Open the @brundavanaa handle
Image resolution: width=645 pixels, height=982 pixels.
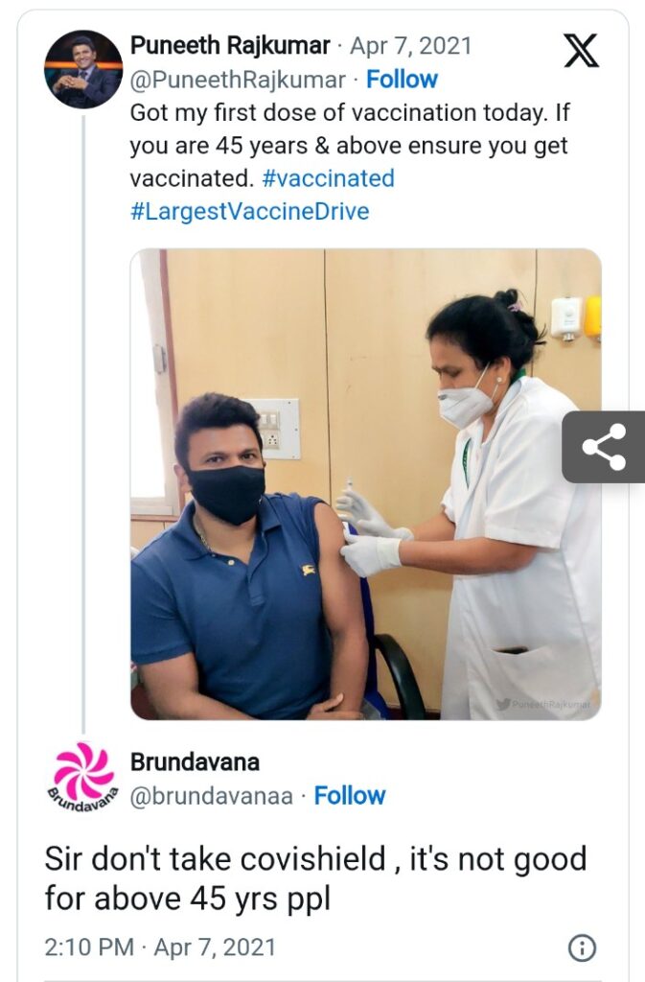point(212,796)
